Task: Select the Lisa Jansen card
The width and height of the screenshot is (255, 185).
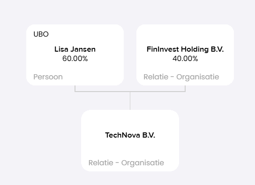Action: pyautogui.click(x=75, y=55)
